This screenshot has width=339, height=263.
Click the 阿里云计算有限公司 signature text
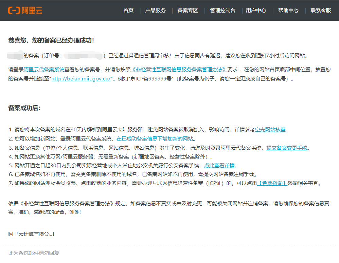[31, 234]
